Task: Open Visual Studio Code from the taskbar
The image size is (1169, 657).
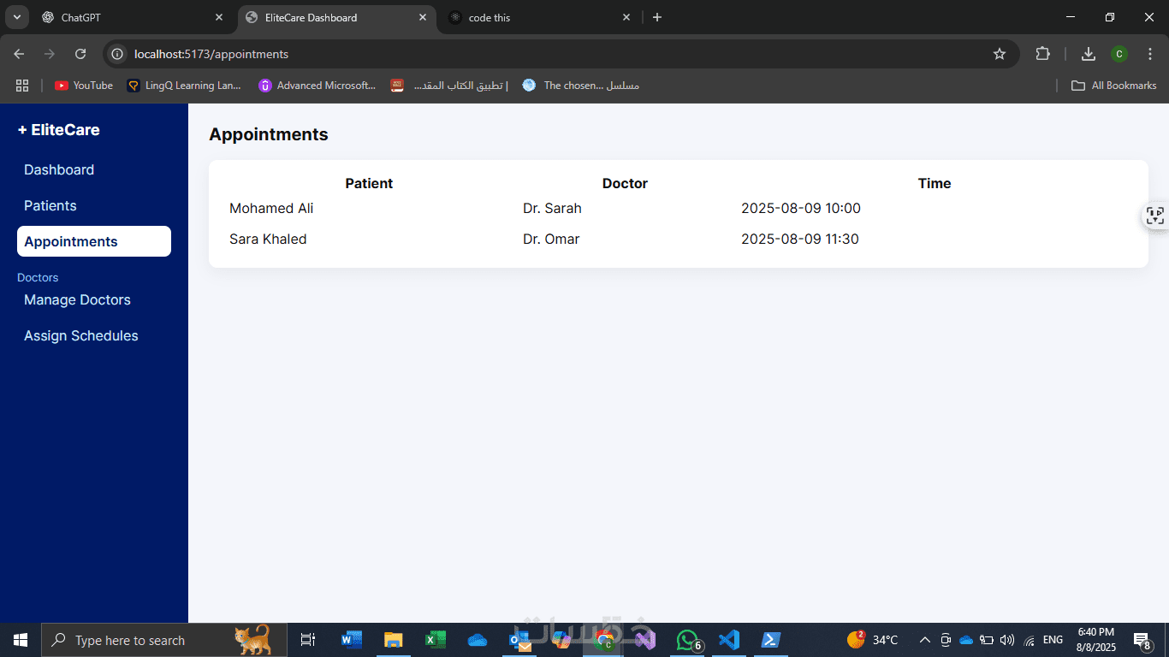Action: click(x=728, y=640)
